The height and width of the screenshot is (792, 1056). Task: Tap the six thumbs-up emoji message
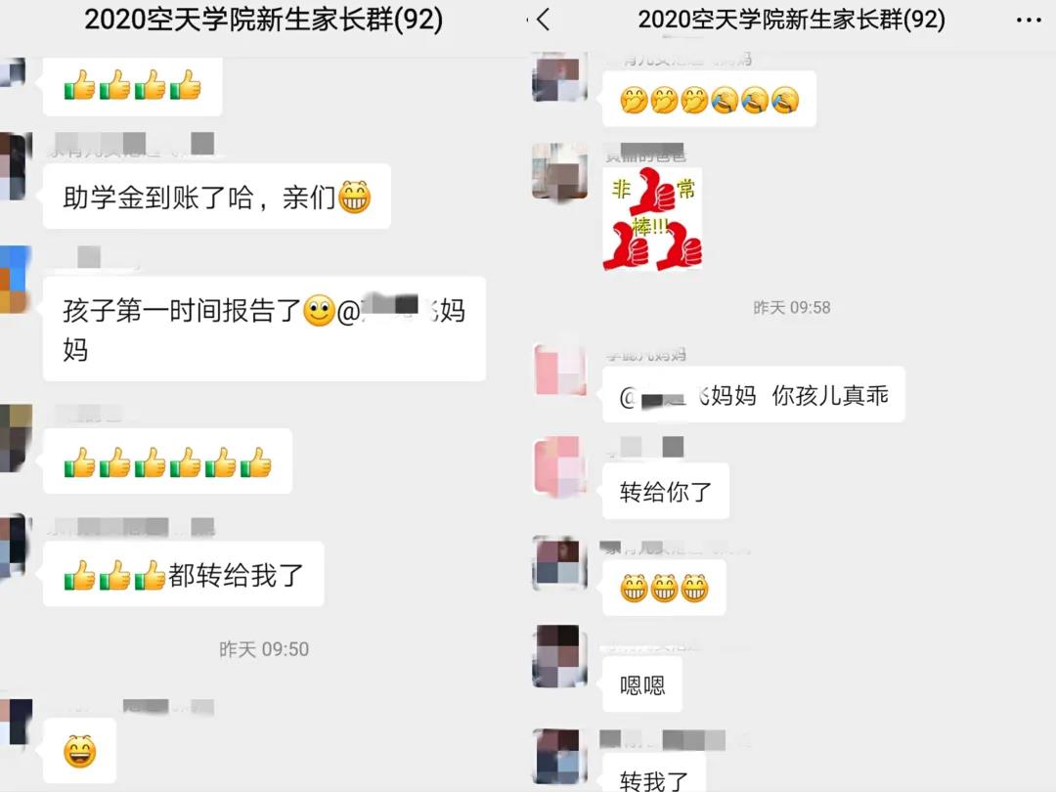pyautogui.click(x=168, y=462)
